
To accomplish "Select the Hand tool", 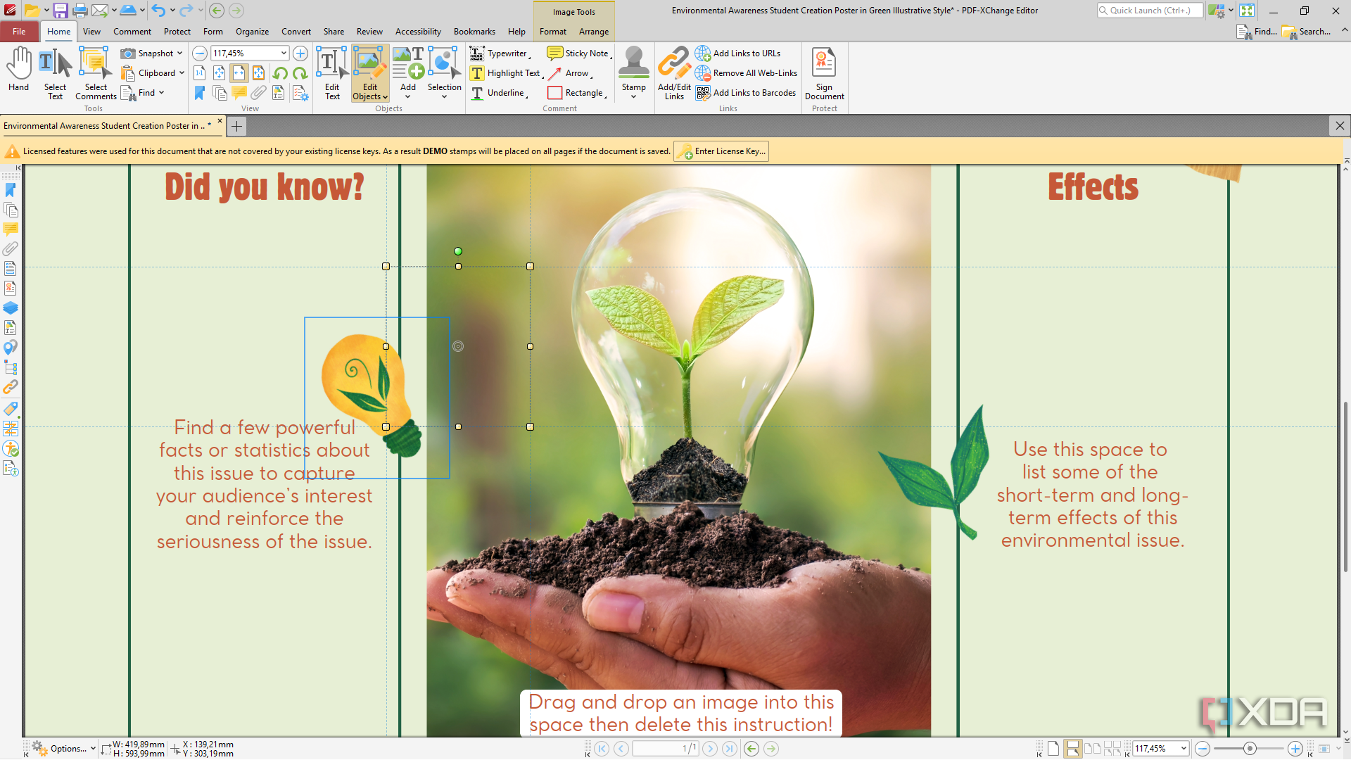I will [x=19, y=70].
